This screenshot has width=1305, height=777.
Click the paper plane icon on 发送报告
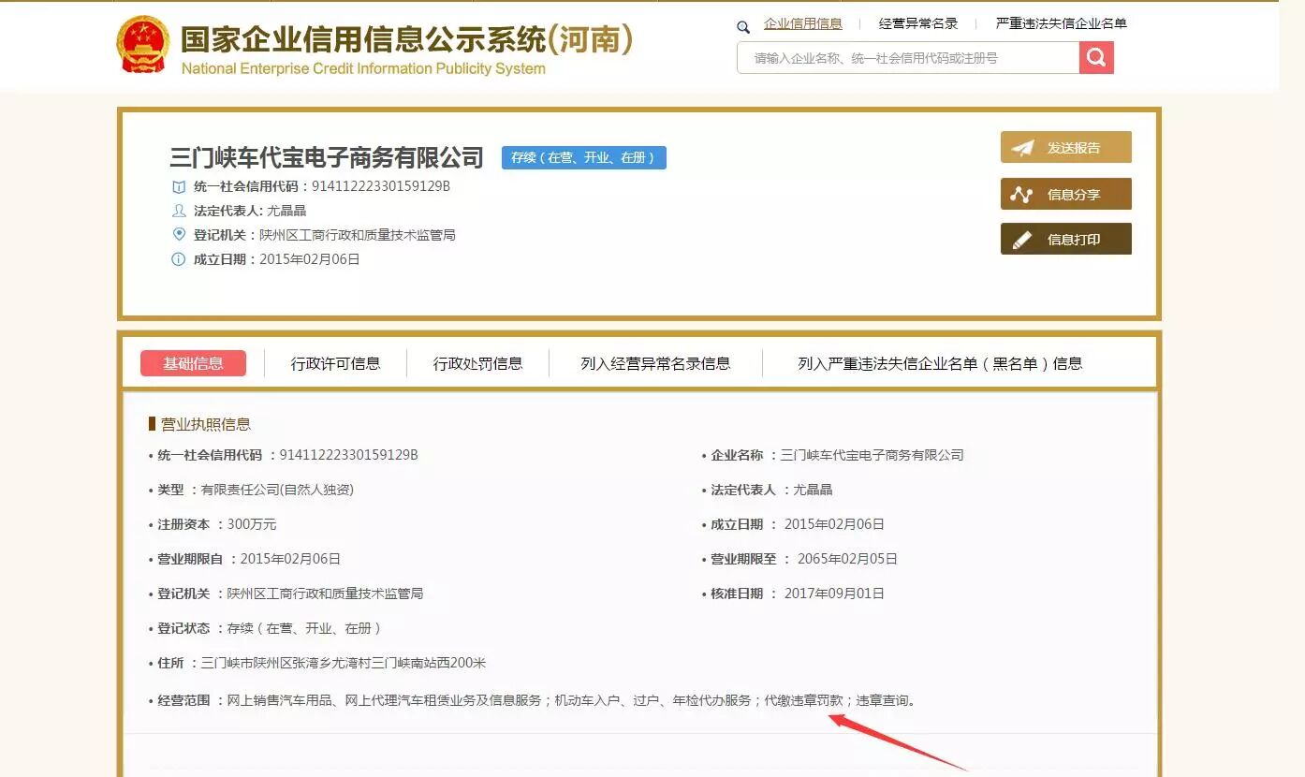[x=1022, y=148]
